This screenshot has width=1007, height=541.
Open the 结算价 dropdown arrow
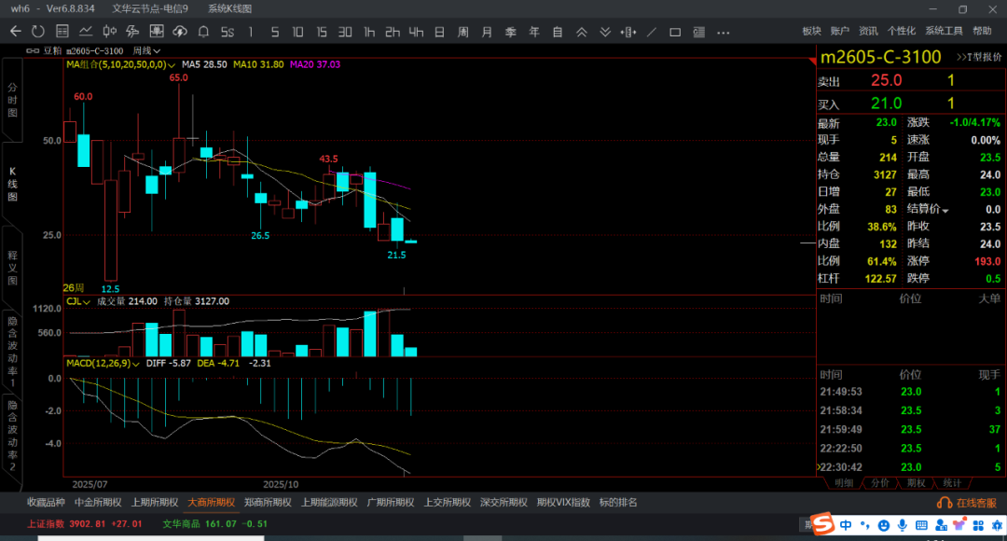pyautogui.click(x=945, y=210)
